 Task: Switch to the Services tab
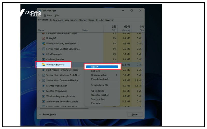(109, 20)
